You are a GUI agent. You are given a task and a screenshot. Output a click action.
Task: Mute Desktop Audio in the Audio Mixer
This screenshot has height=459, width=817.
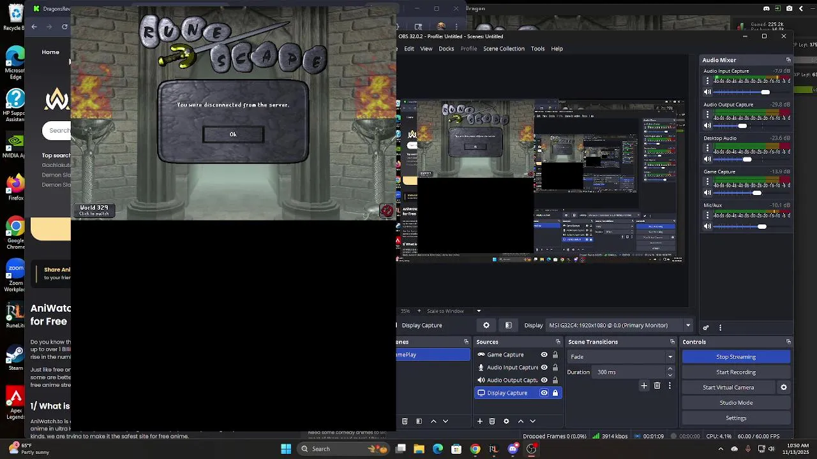point(707,159)
